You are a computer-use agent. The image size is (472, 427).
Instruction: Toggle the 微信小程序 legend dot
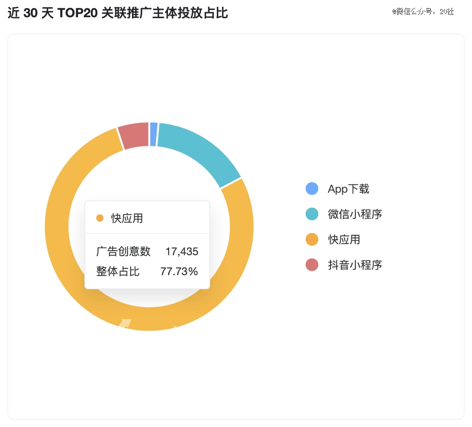click(x=312, y=214)
